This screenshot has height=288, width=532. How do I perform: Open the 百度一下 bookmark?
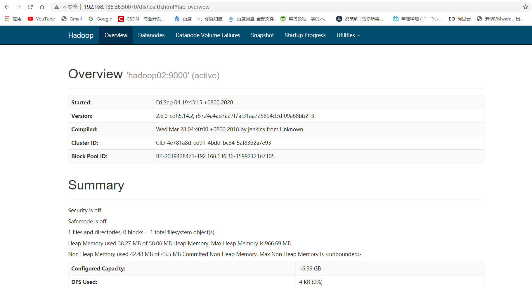[198, 19]
